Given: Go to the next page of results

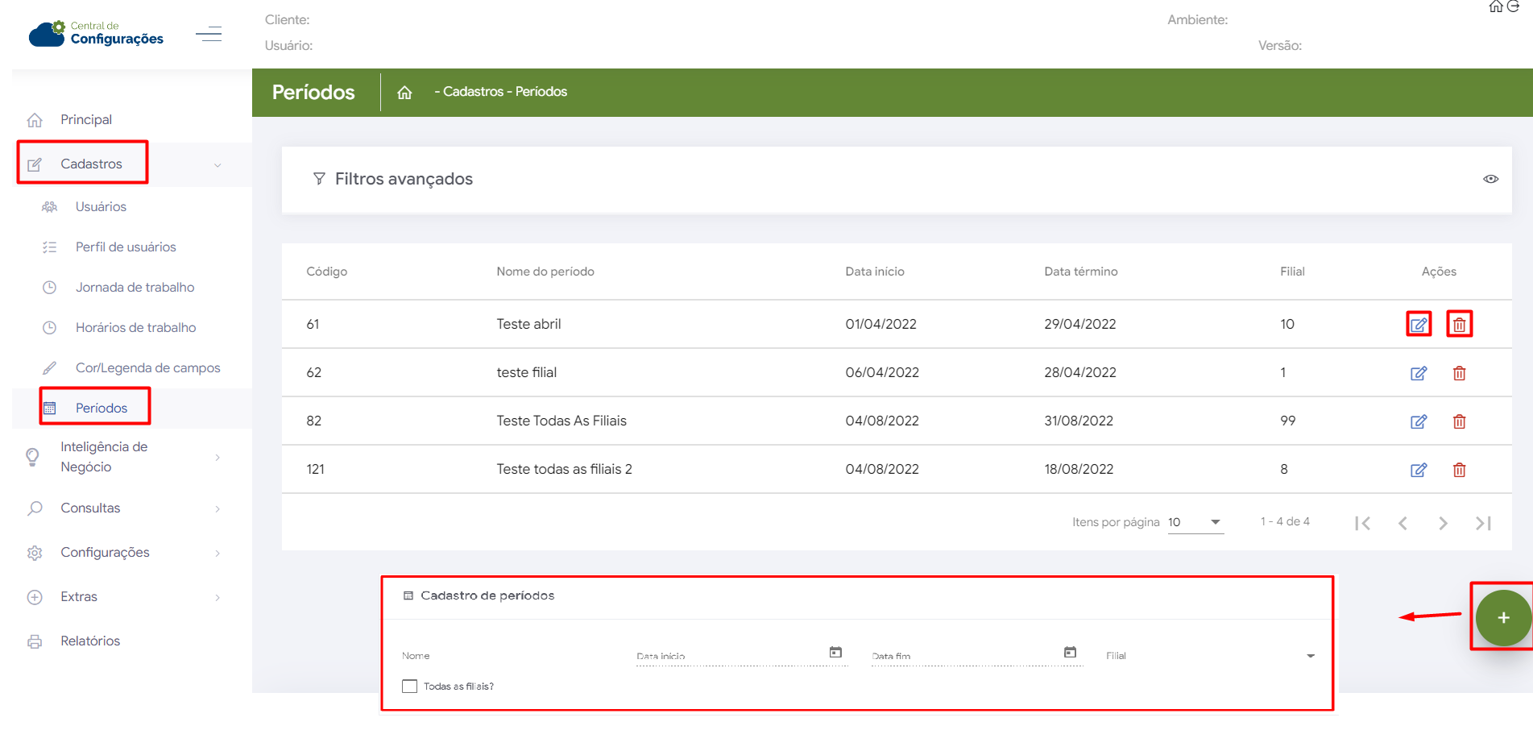Looking at the screenshot, I should 1443,523.
